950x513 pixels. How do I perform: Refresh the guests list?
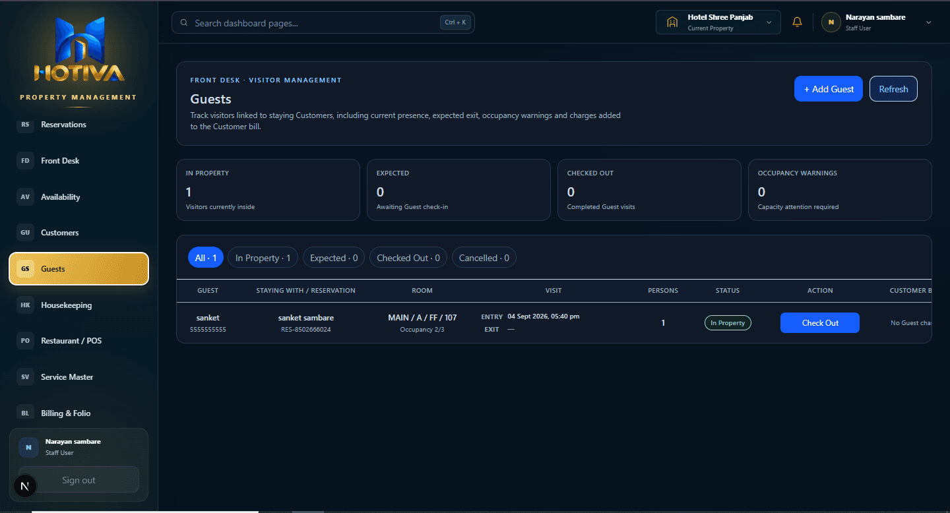(x=893, y=89)
